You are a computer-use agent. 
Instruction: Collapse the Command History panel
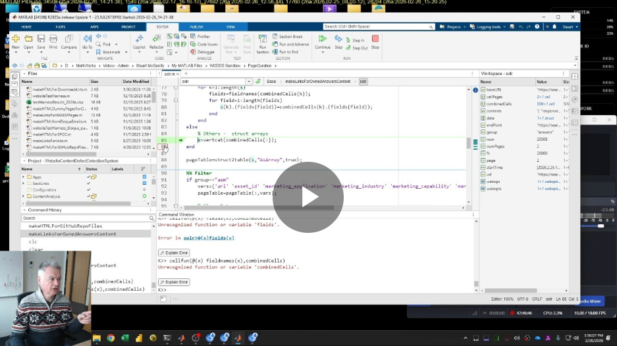click(x=24, y=210)
